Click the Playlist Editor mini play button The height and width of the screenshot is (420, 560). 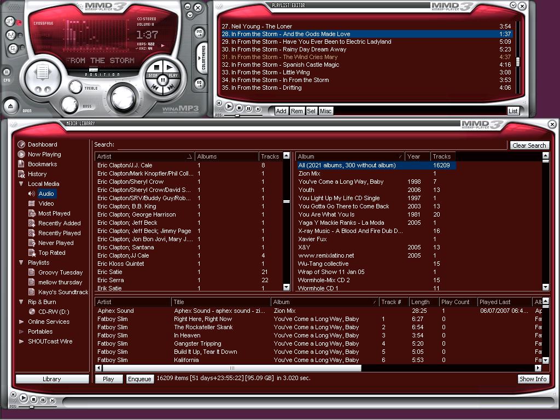229,107
